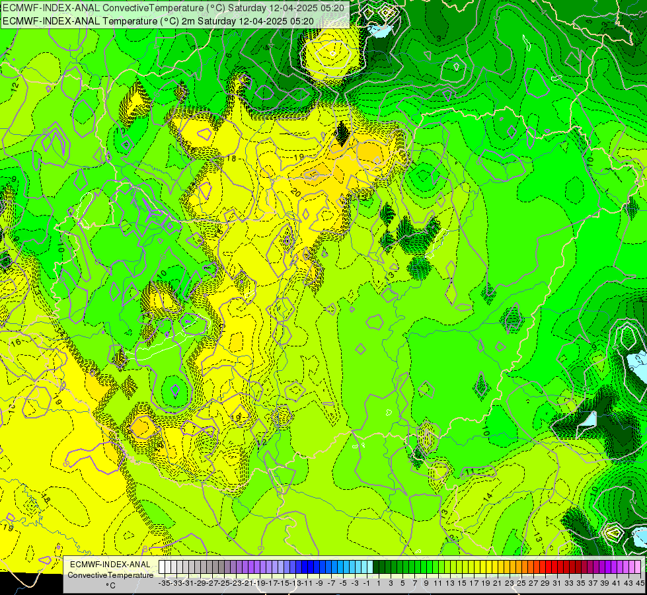Click legend tick value '21'
Viewport: 647px width, 595px height.
click(497, 583)
